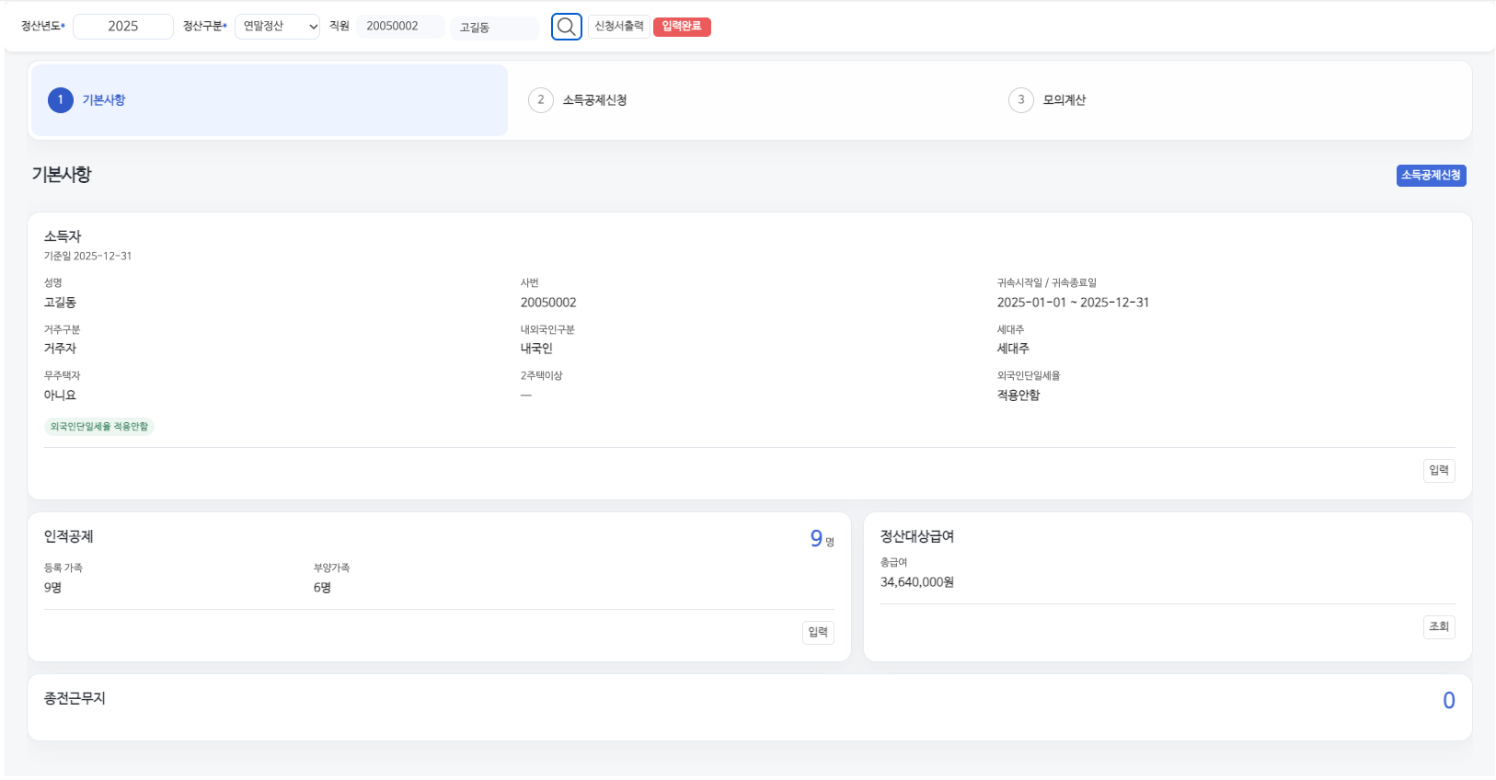
Task: Click the 사번 value 20050002 in 소득자 card
Action: [x=548, y=303]
